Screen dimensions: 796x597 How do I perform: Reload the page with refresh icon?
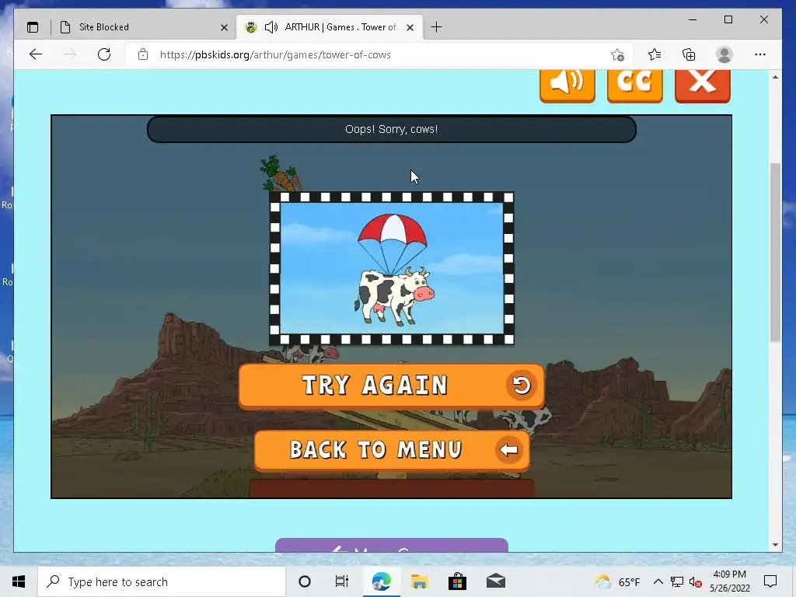coord(104,54)
